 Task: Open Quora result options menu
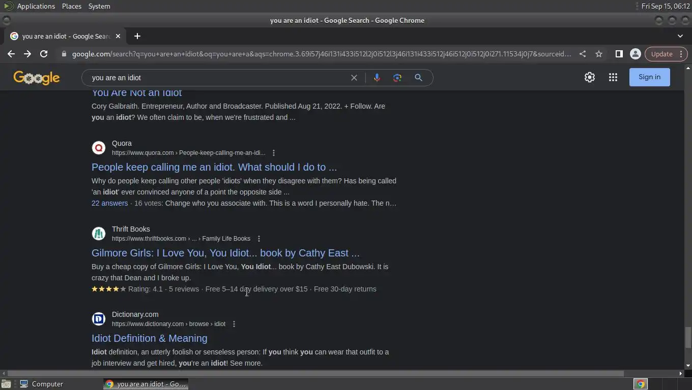274,153
